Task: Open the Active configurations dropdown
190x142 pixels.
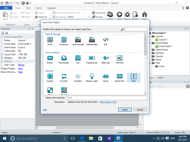Action: point(85,13)
